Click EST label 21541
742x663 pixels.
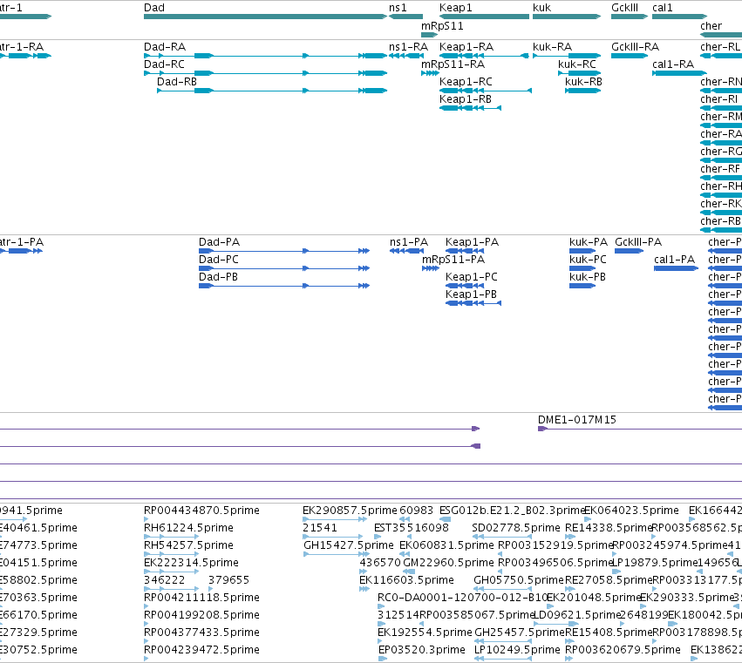tap(320, 528)
